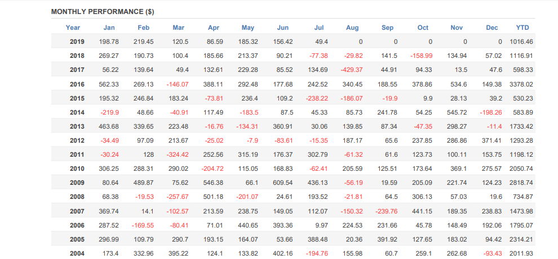Click the 1016.46 YTD value for 2019
The width and height of the screenshot is (558, 259).
tap(521, 42)
